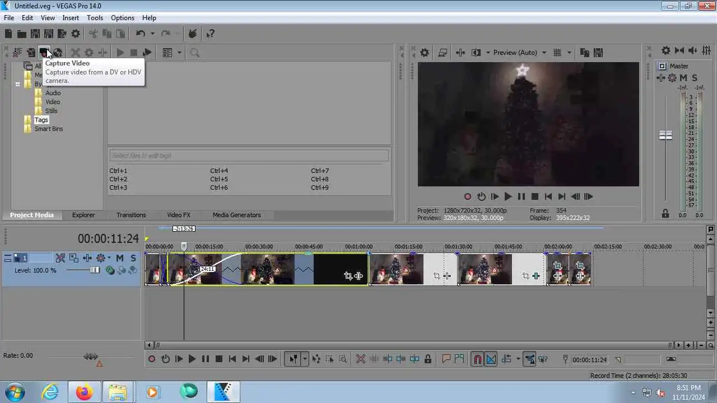Click the Dim Output speaker icon

[693, 51]
